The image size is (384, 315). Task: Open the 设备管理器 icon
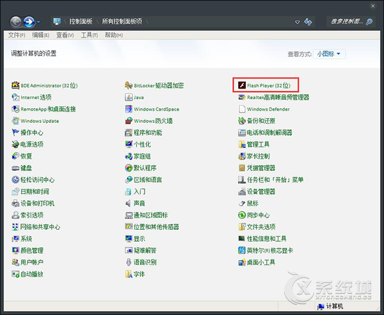(242, 191)
